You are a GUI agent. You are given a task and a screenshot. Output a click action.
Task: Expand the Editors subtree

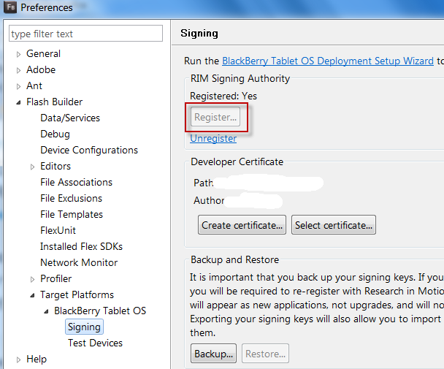[32, 167]
